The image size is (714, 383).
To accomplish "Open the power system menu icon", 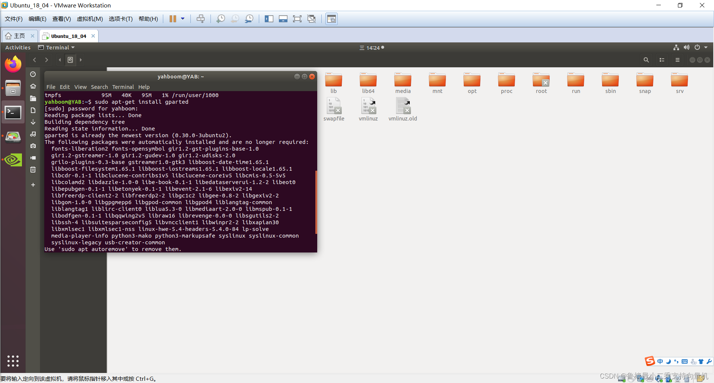I will (x=697, y=48).
